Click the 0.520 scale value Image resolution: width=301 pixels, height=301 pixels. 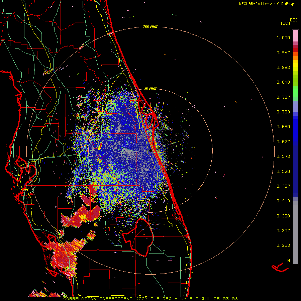[283, 172]
